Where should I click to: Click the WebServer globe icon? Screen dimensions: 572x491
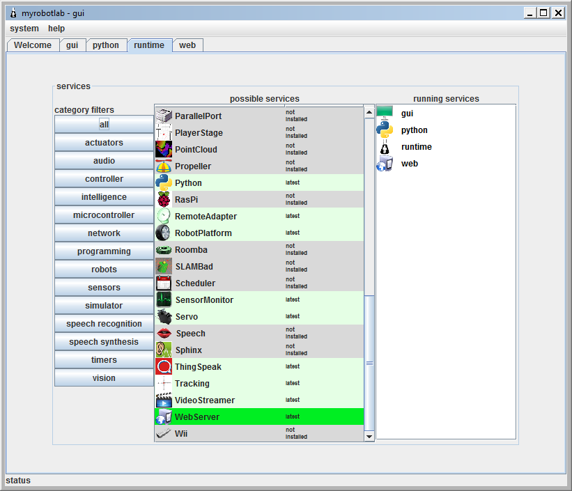point(164,417)
